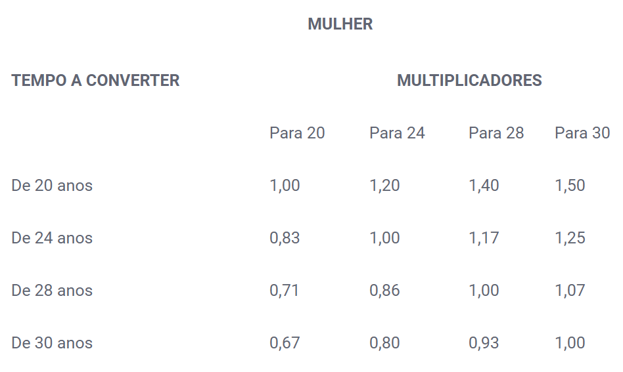Select the De 28 anos row label
Viewport: 623px width, 372px height.
click(x=52, y=291)
